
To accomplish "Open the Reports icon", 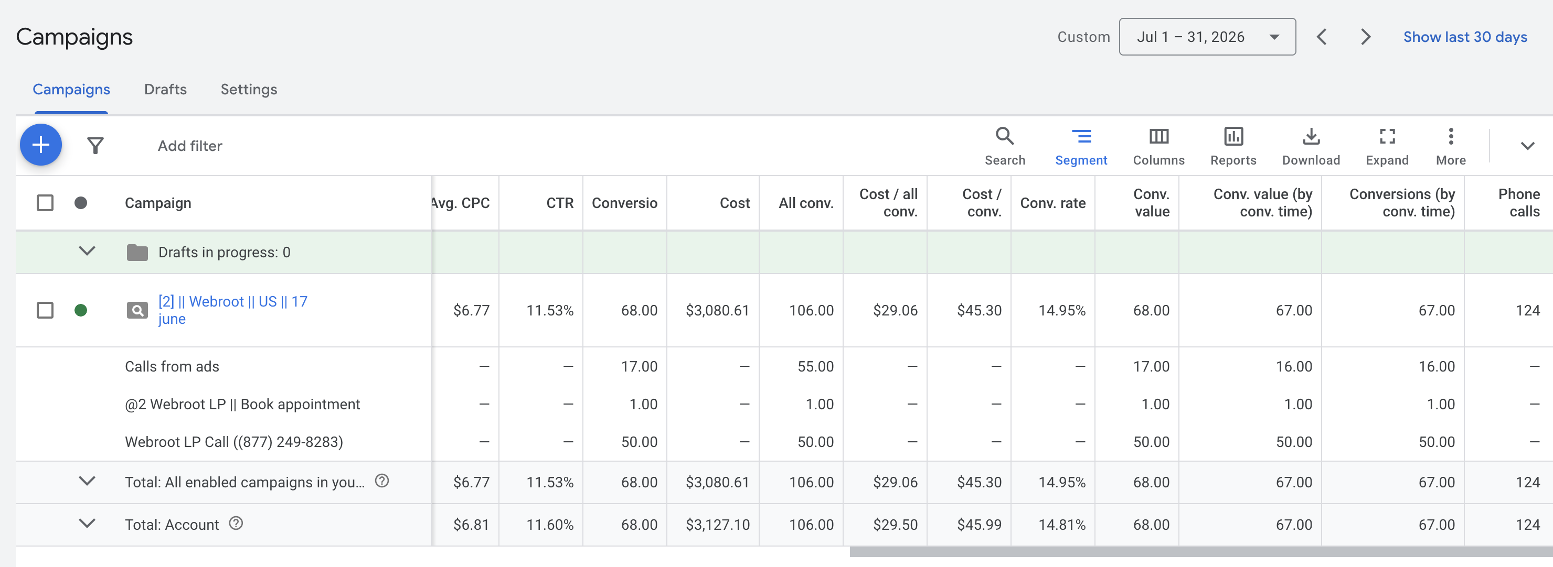I will 1233,146.
